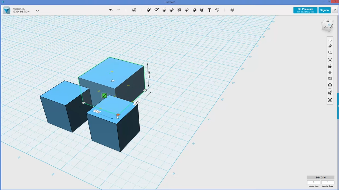The height and width of the screenshot is (190, 339).
Task: Open the Pattern tool with four cubes
Action: point(179,10)
